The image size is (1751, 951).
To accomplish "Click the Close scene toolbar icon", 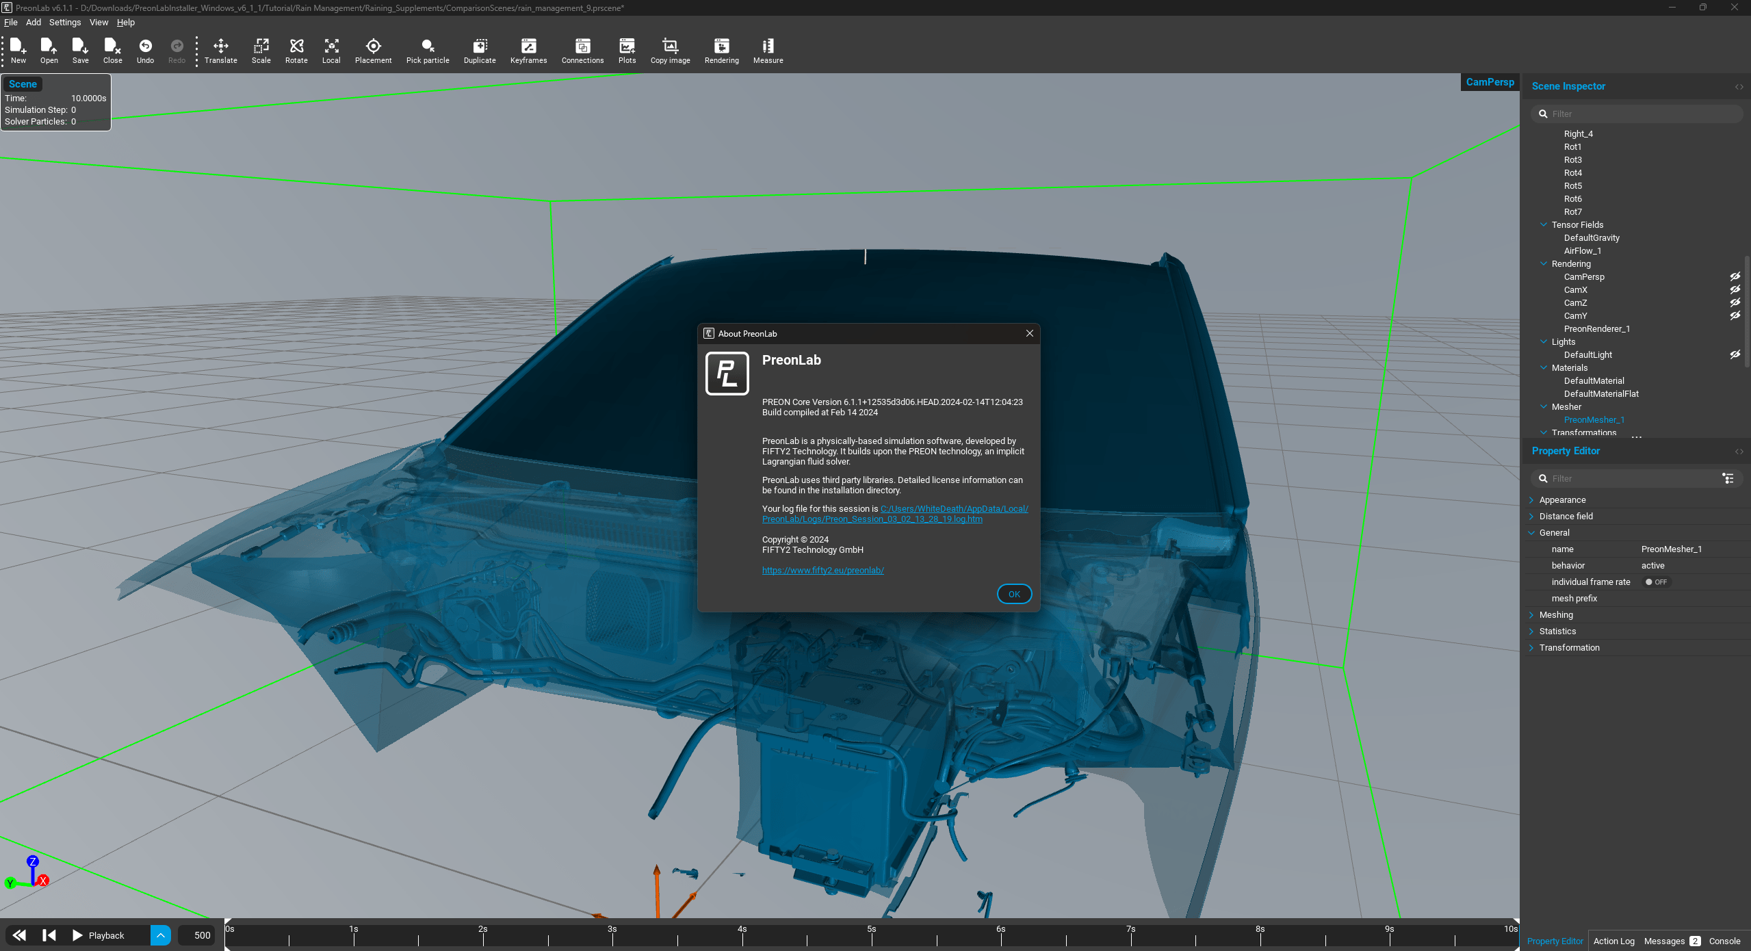I will point(112,51).
